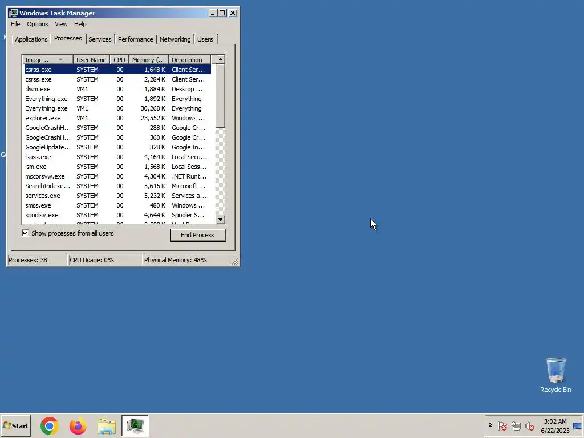
Task: Open Windows Explorer from the taskbar
Action: [107, 427]
